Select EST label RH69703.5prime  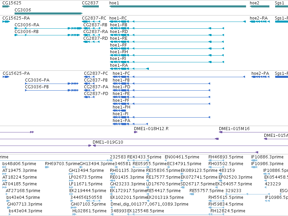point(63,164)
